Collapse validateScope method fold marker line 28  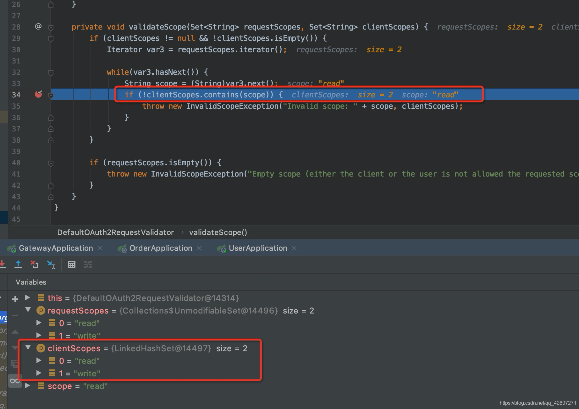point(51,27)
